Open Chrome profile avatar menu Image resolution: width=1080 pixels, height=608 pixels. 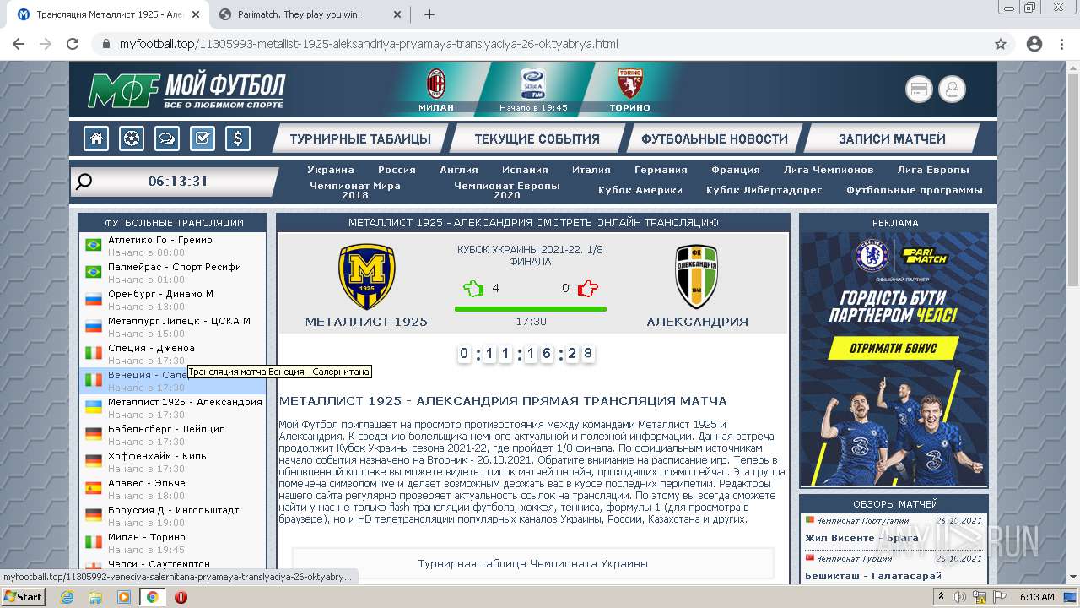tap(1034, 44)
